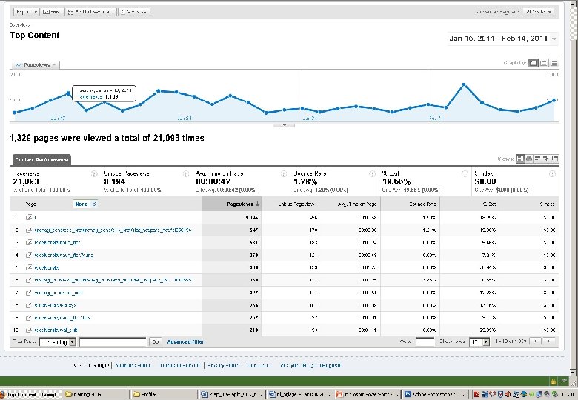Image resolution: width=578 pixels, height=400 pixels.
Task: Click the page link in row 2
Action: (113, 230)
